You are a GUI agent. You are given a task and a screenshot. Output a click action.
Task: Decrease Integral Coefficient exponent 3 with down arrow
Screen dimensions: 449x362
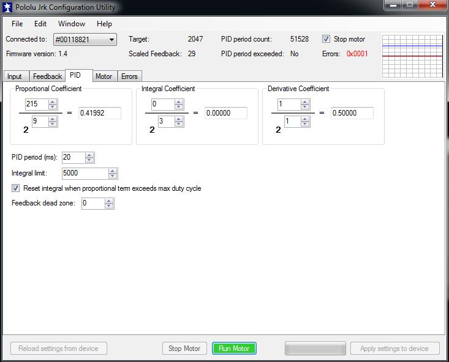tap(179, 124)
